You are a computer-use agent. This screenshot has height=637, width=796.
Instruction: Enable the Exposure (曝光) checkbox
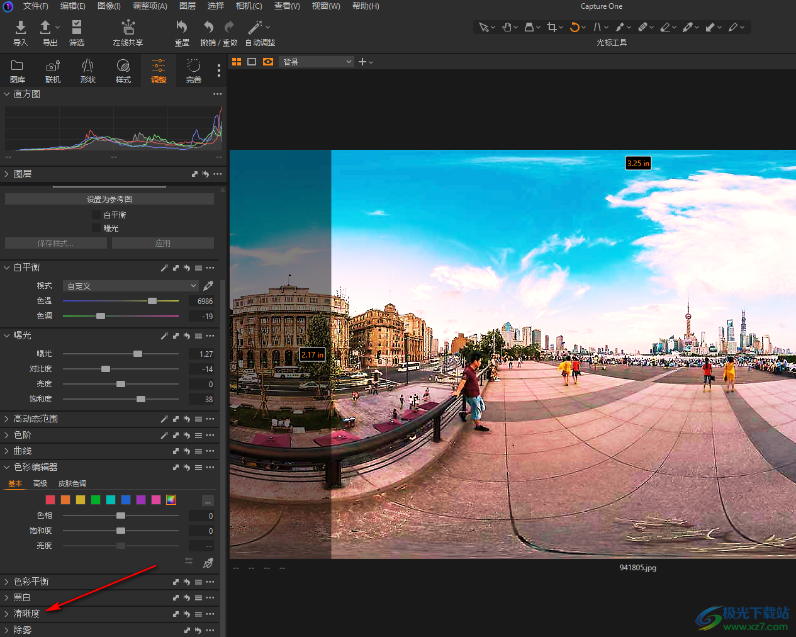pyautogui.click(x=96, y=228)
